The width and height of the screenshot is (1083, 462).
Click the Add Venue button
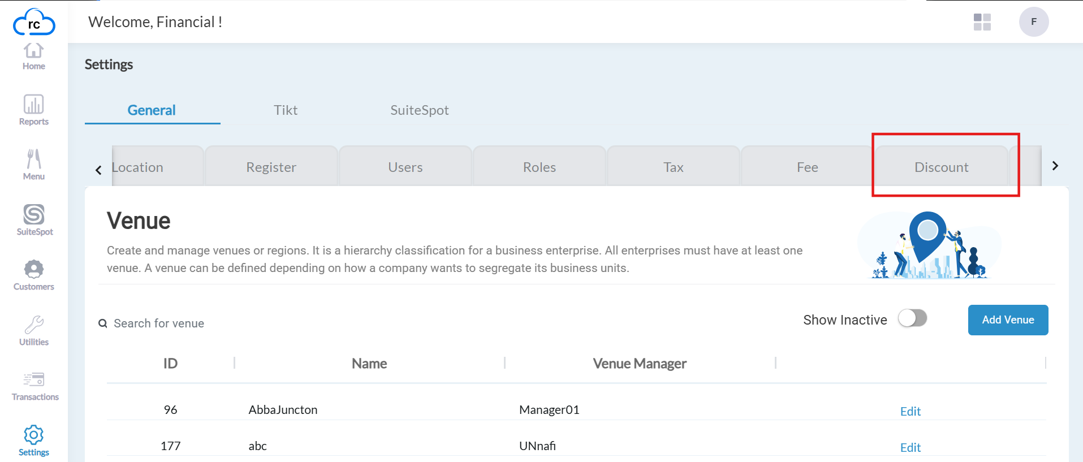coord(1008,320)
